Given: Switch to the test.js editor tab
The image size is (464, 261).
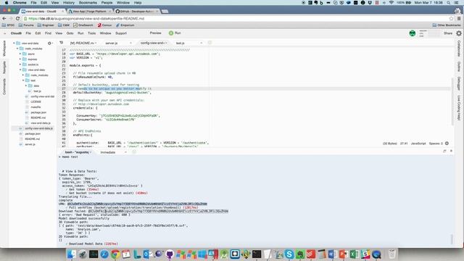Looking at the screenshot, I should tap(180, 43).
